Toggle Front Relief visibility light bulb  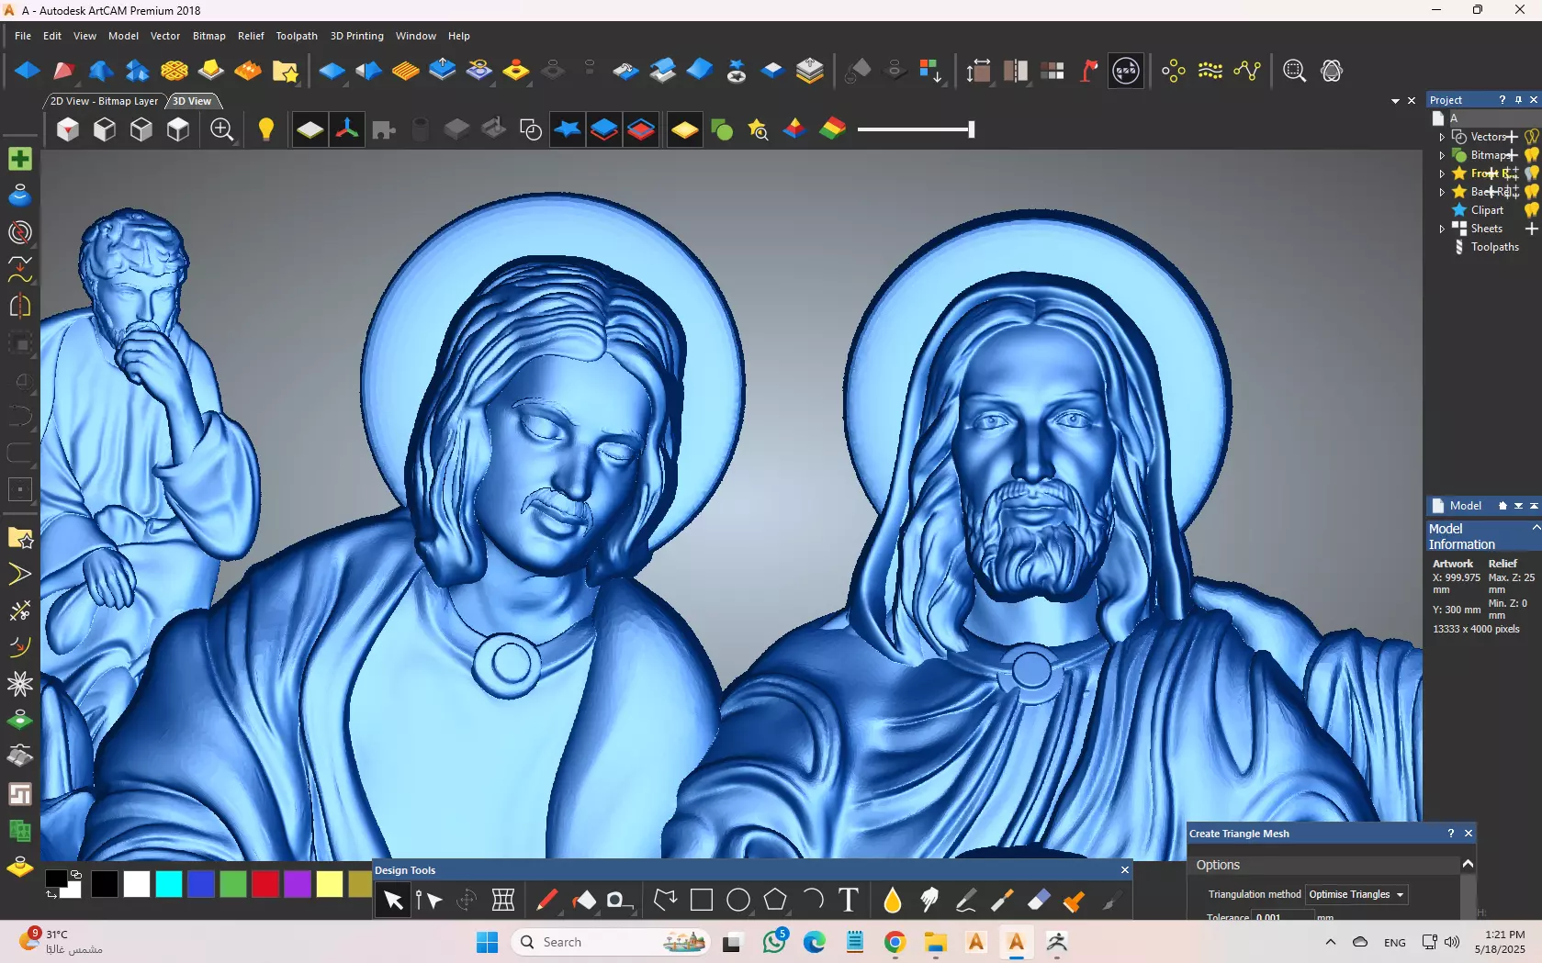coord(1531,174)
